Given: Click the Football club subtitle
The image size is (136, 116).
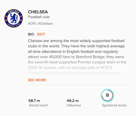Looking at the screenshot, I should point(39,17).
